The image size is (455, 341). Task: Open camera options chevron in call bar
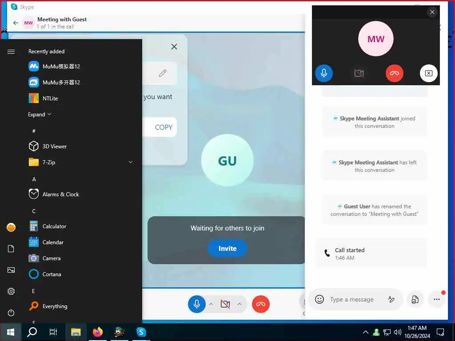click(239, 304)
